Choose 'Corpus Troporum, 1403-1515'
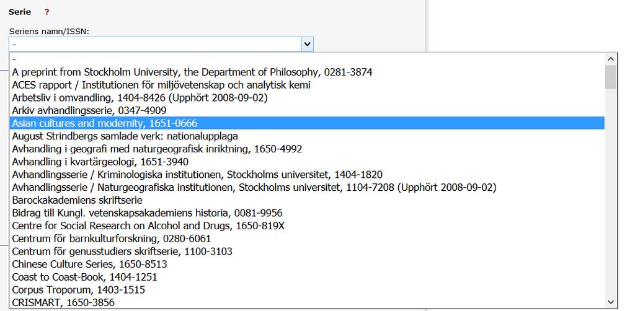 click(x=307, y=289)
